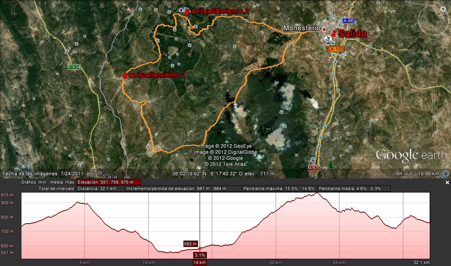Select the avituallamiento 1 pushpin
Image resolution: width=451 pixels, height=266 pixels.
click(125, 75)
